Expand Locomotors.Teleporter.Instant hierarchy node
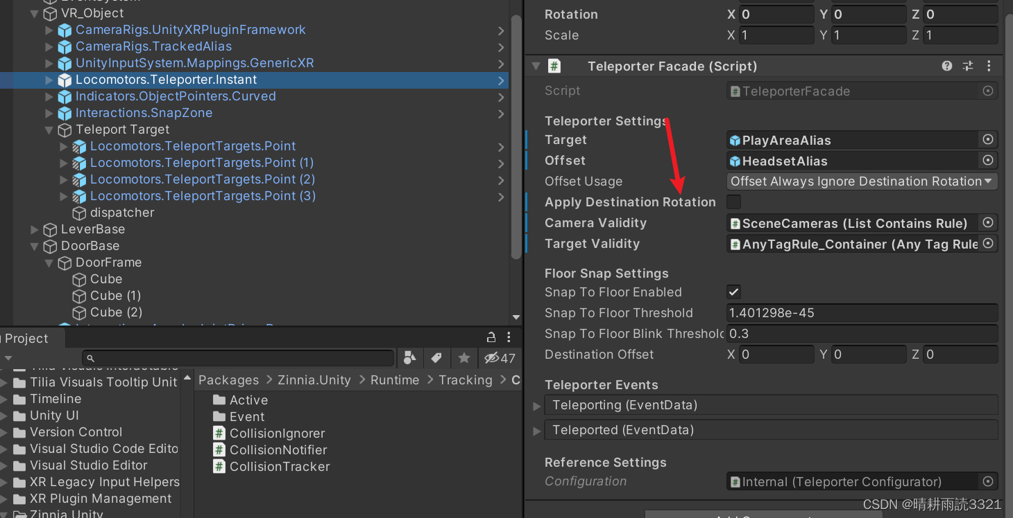This screenshot has width=1013, height=518. pos(49,80)
